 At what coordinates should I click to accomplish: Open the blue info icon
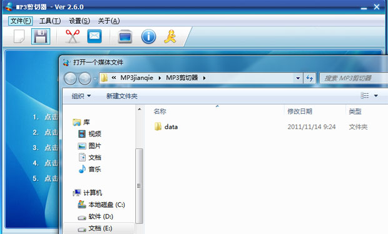[x=148, y=37]
